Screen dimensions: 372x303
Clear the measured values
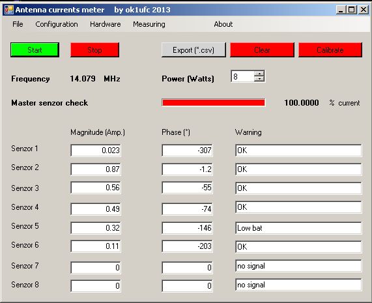(262, 50)
